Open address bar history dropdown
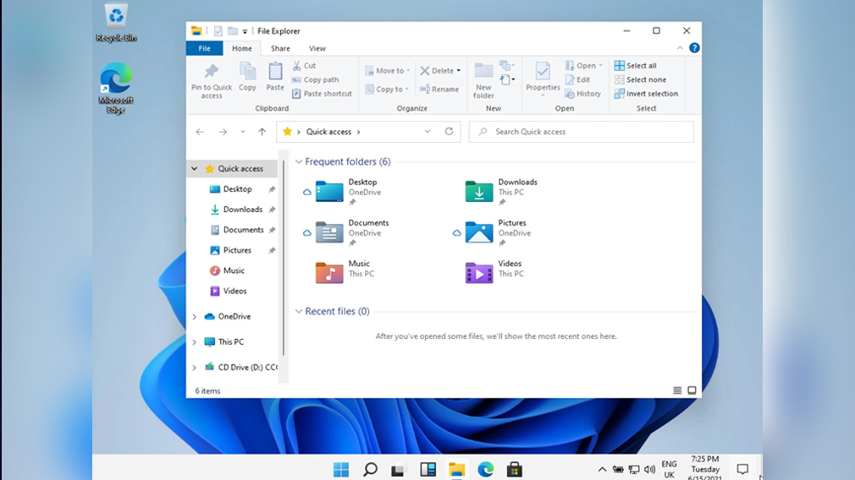Viewport: 855px width, 480px height. coord(427,132)
